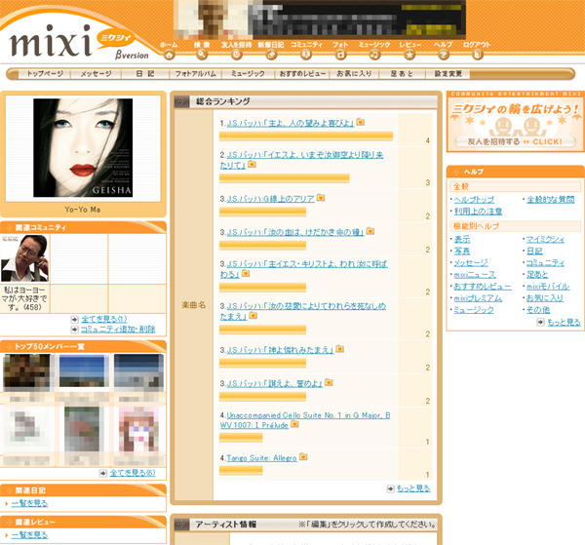Click もっと見る link in help panel
Viewport: 585px width, 545px height.
click(564, 322)
